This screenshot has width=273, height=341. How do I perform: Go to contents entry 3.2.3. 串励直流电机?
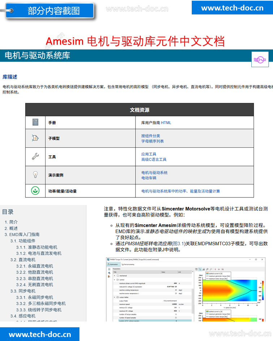(35, 278)
